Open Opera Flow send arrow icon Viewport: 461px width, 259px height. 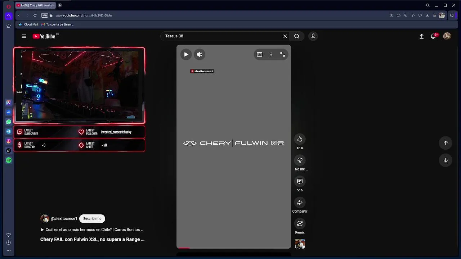pos(413,15)
